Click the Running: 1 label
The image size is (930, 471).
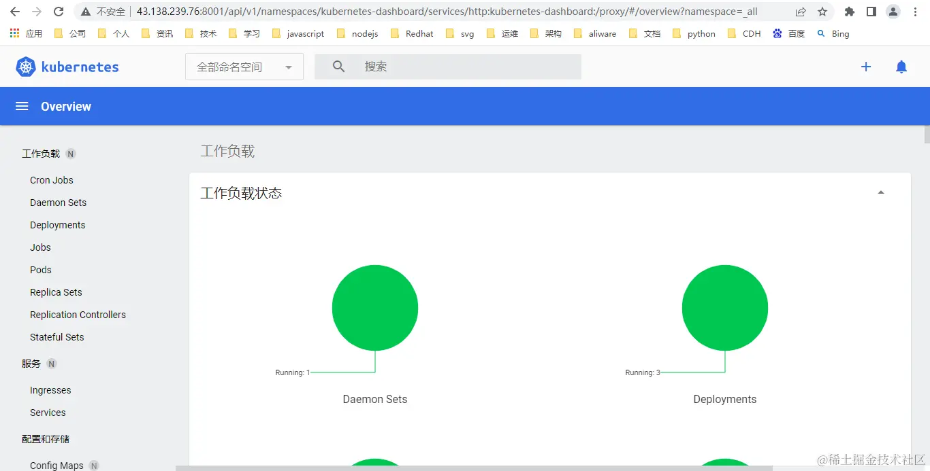coord(293,372)
